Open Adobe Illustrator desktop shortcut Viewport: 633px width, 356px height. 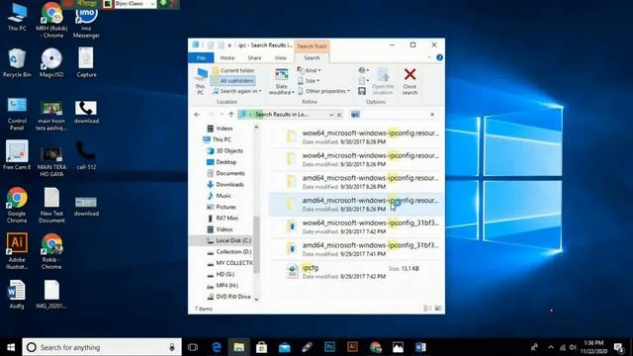(x=17, y=251)
